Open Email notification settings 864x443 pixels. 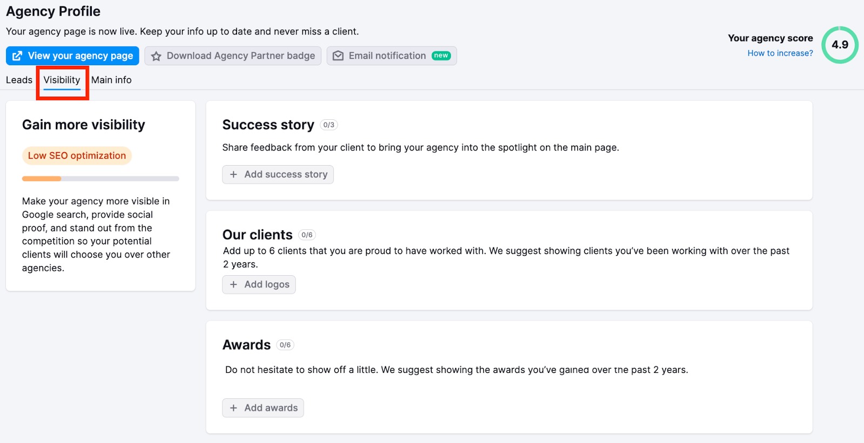pos(391,56)
